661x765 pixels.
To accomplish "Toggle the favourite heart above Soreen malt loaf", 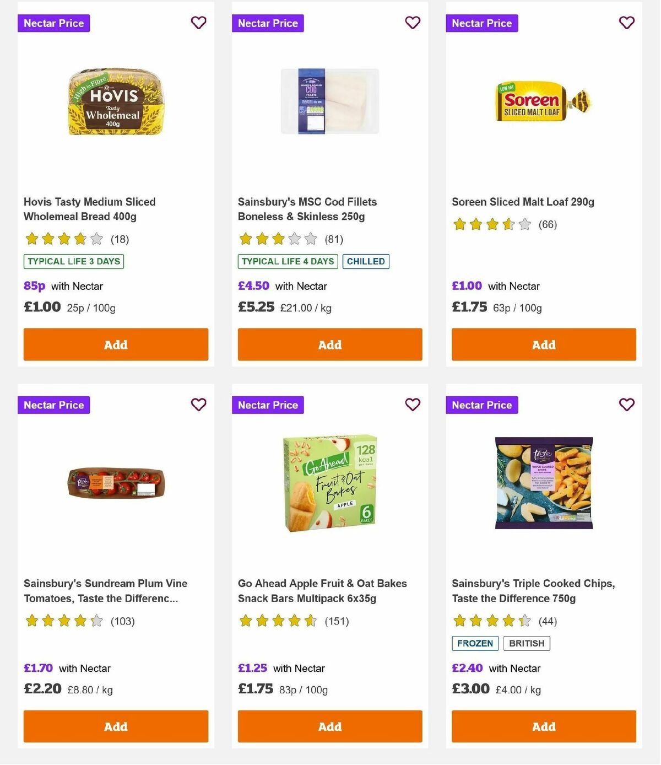I will 626,23.
